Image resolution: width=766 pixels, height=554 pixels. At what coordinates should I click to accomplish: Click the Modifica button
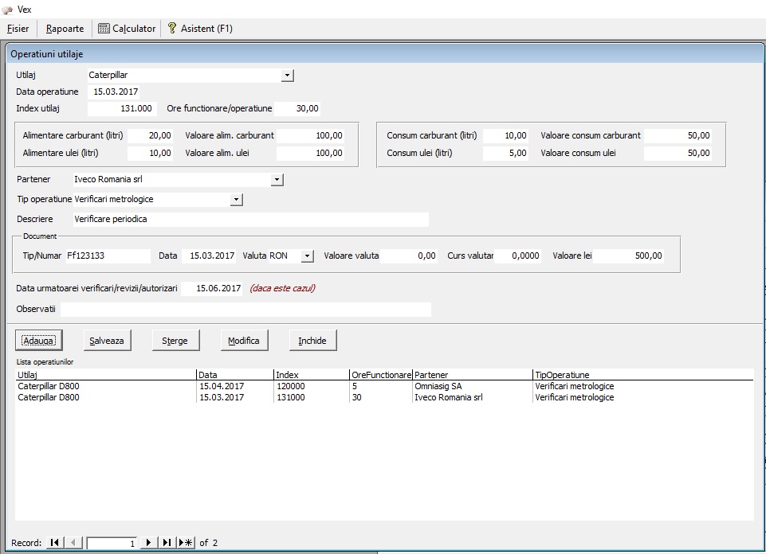pos(244,341)
